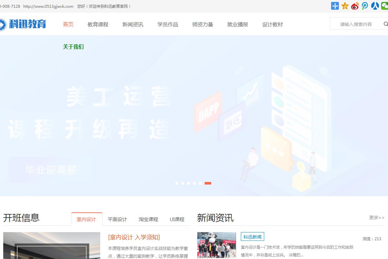Switch to the 淘宝课程 tab

[148, 219]
